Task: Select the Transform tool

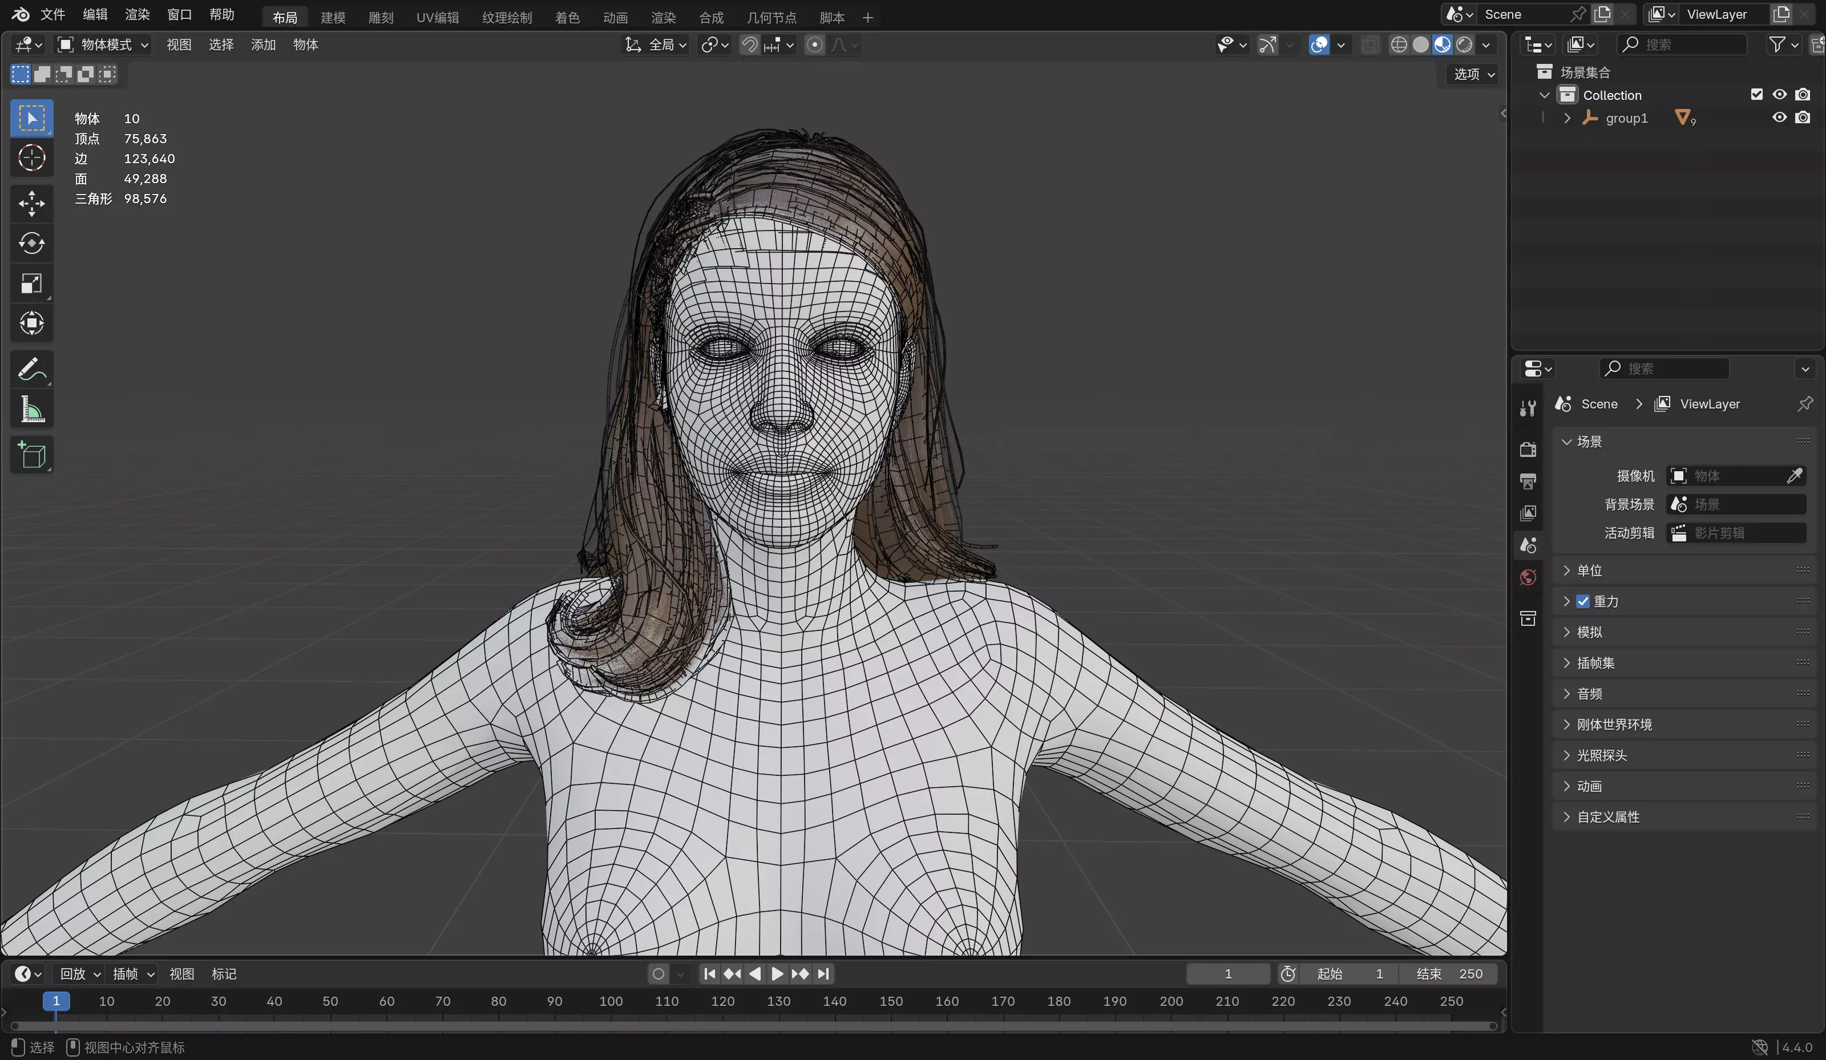Action: (31, 323)
